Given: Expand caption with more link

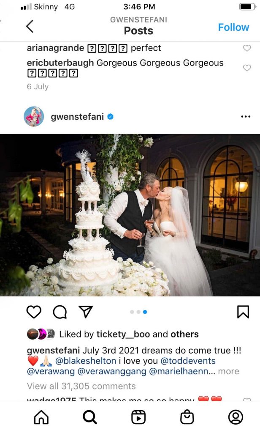Looking at the screenshot, I should 229,371.
